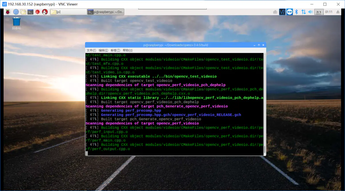
Task: Switch to the [pi] file manager taskbar button
Action: click(x=68, y=12)
